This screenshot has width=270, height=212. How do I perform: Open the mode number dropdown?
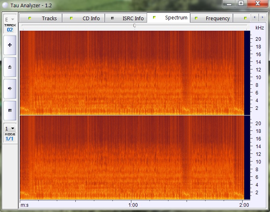click(x=10, y=129)
